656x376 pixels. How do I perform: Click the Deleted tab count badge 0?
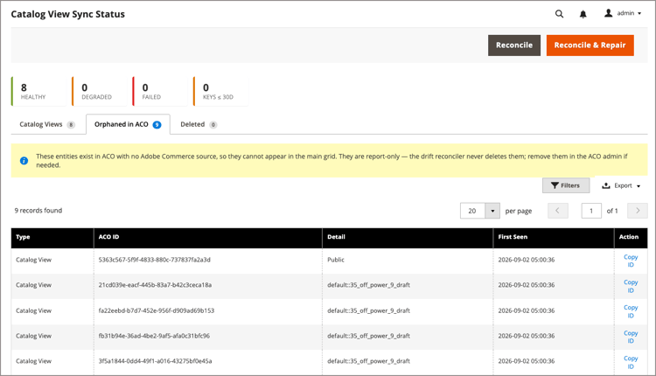[213, 125]
